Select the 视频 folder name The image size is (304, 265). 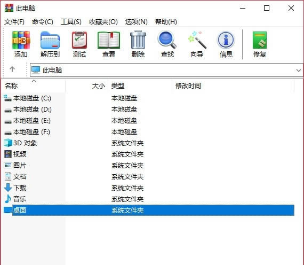click(x=20, y=154)
